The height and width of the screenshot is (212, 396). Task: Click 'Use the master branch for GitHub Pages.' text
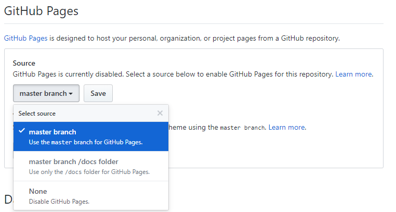tap(86, 142)
